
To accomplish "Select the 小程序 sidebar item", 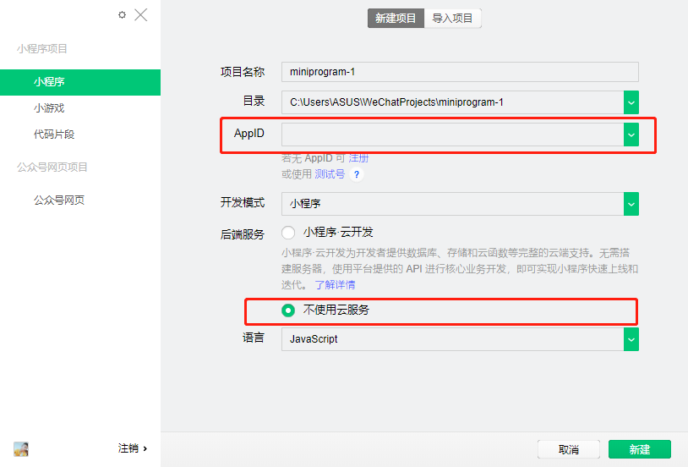I will coord(80,82).
